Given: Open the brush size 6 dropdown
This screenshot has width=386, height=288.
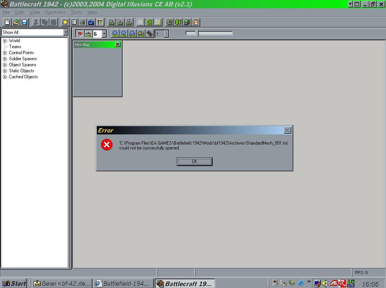Looking at the screenshot, I should pos(104,34).
